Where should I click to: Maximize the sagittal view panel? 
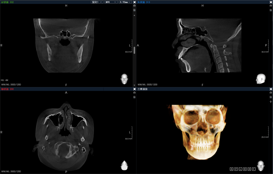click(x=271, y=2)
